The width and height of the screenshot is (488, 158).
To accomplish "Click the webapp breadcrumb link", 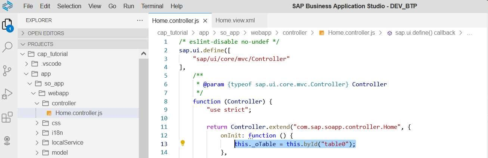I will [261, 33].
